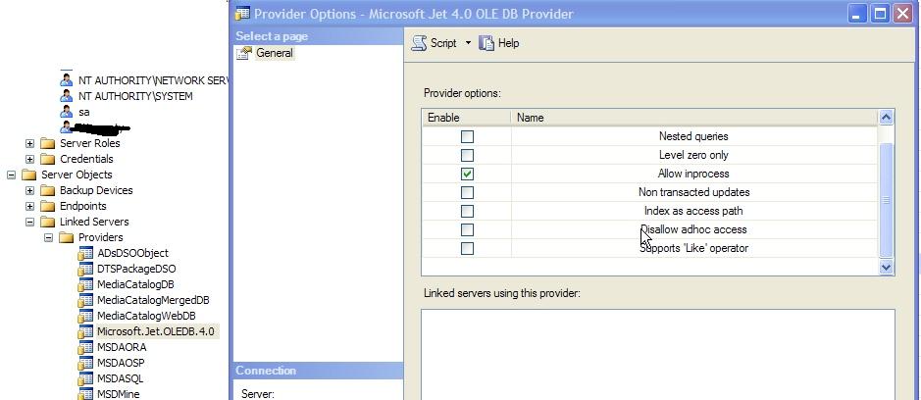
Task: Click the Microsoft.Jet.OLEDB.4.0 provider icon
Action: click(x=85, y=331)
